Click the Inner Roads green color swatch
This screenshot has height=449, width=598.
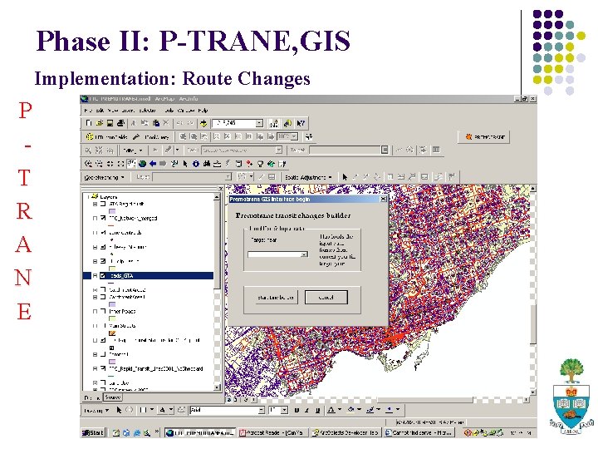[112, 318]
